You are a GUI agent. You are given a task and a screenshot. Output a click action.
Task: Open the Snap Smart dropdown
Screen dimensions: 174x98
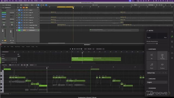(139, 5)
